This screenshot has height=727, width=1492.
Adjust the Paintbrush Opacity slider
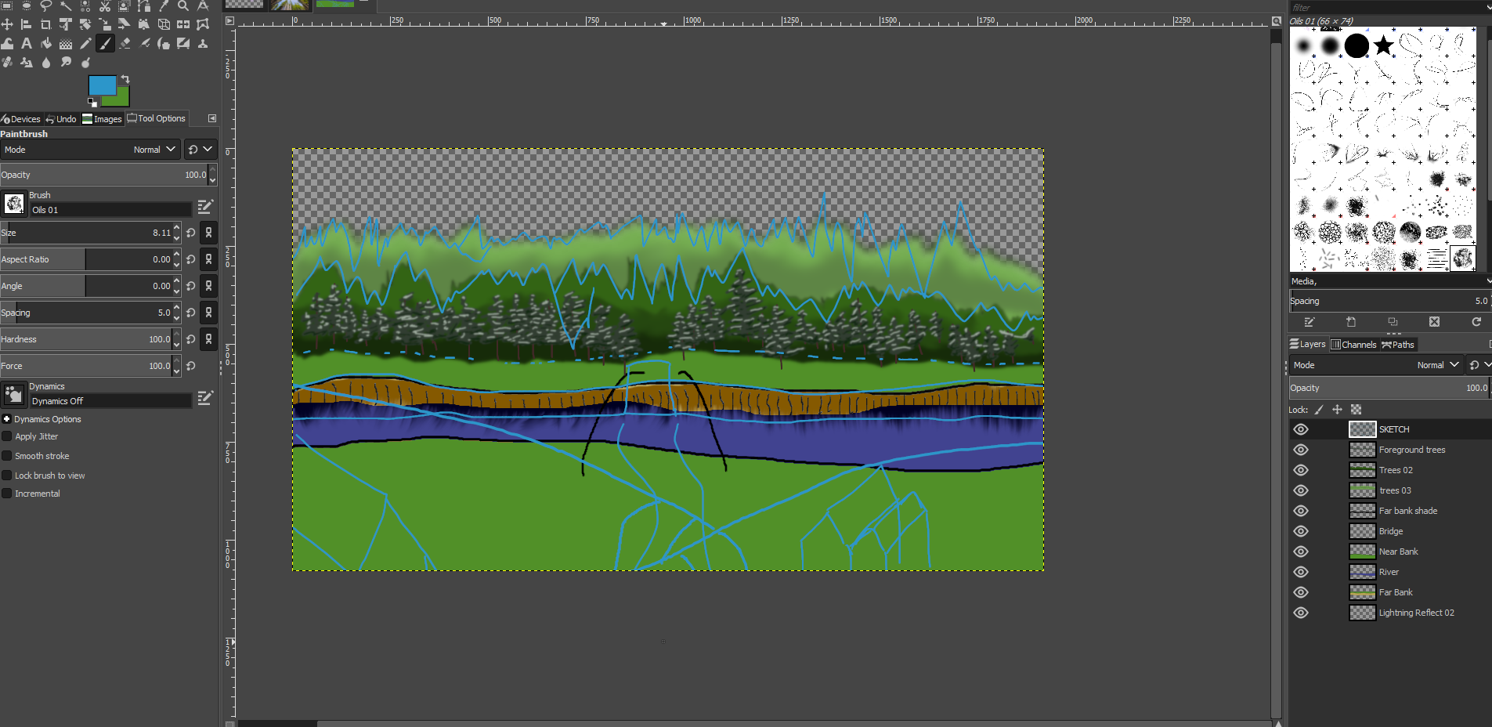click(104, 175)
